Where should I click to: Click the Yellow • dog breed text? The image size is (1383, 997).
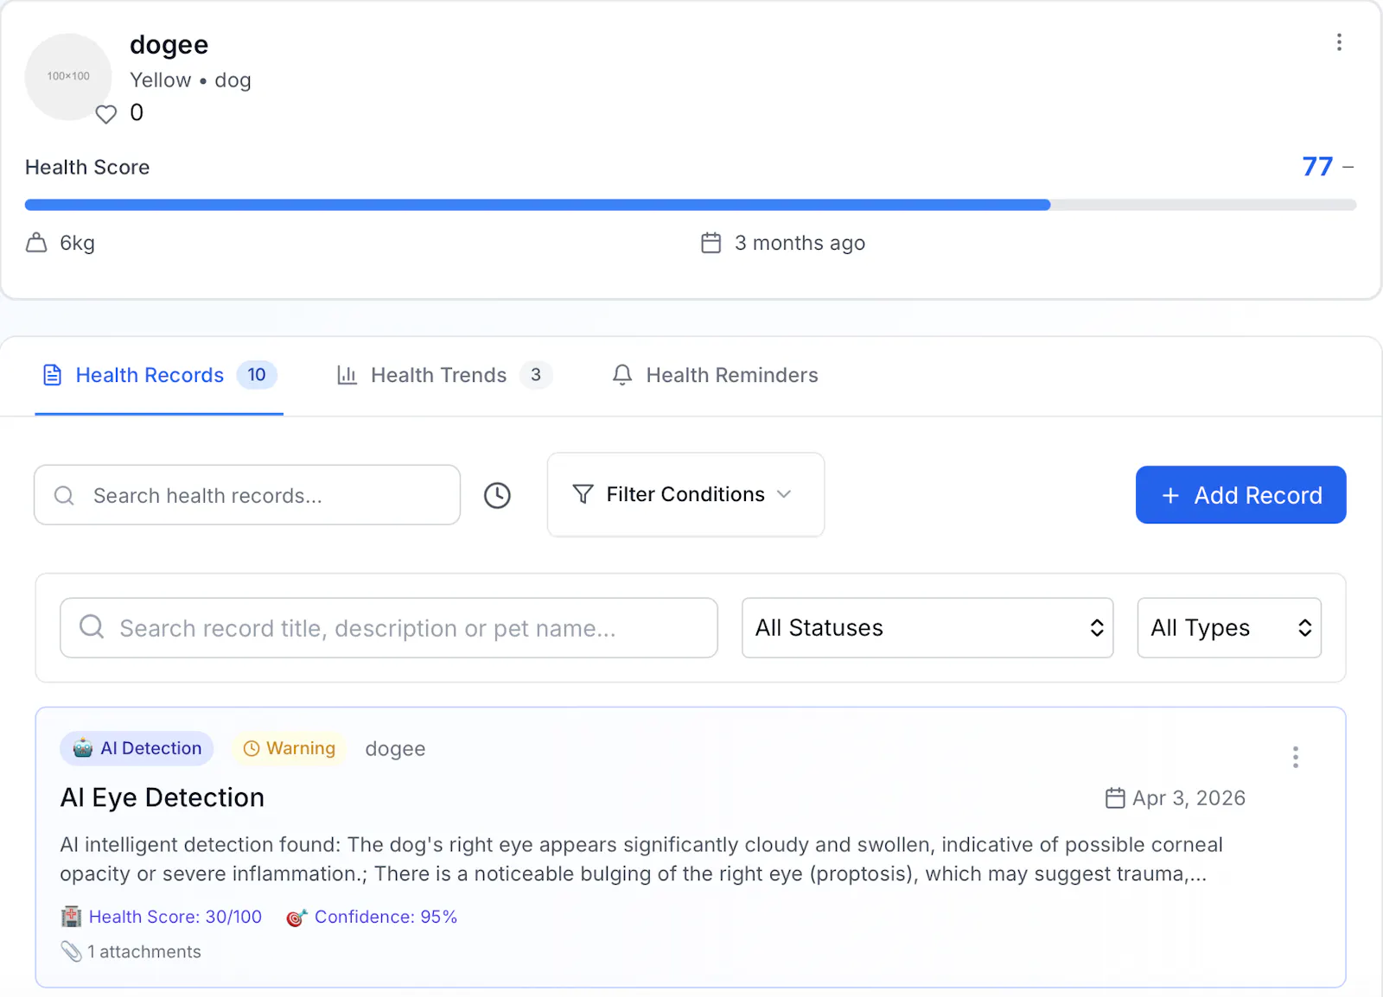(x=190, y=80)
